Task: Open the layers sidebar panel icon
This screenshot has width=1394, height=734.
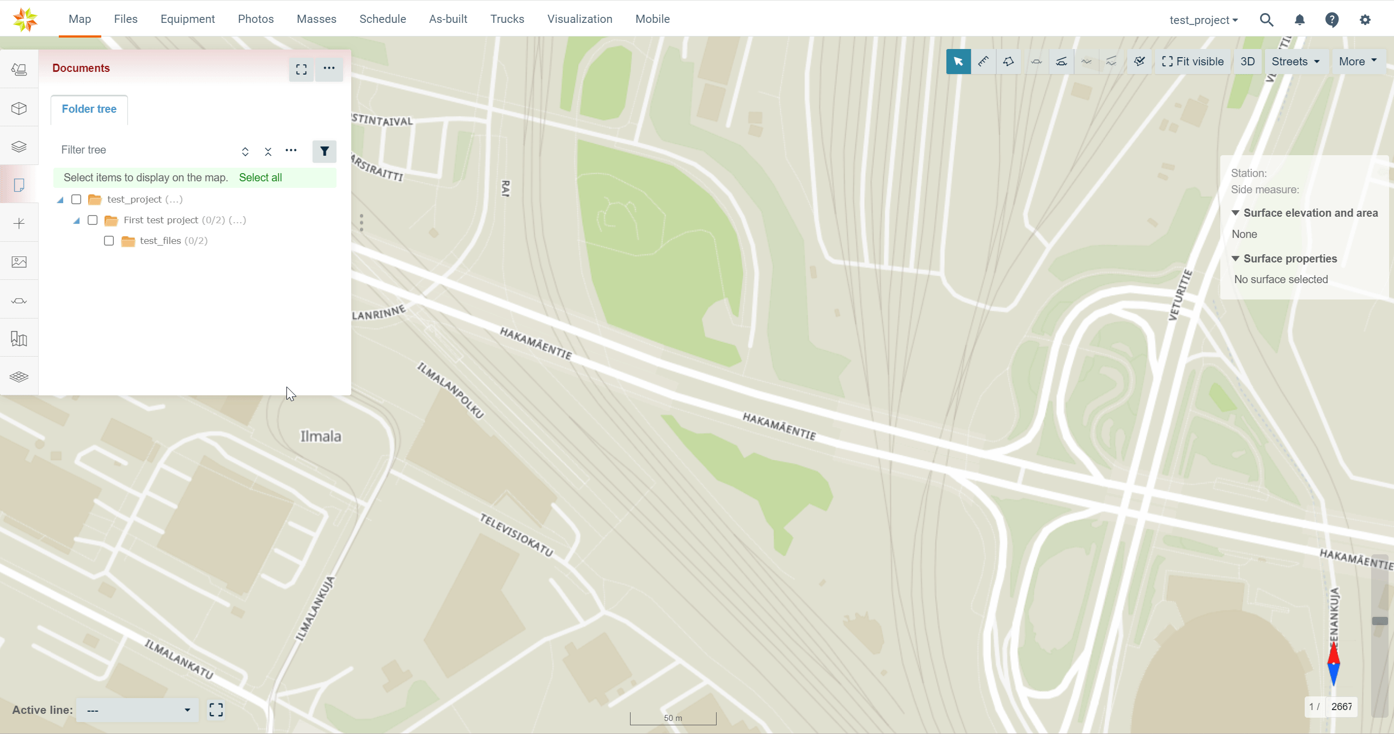Action: 19,146
